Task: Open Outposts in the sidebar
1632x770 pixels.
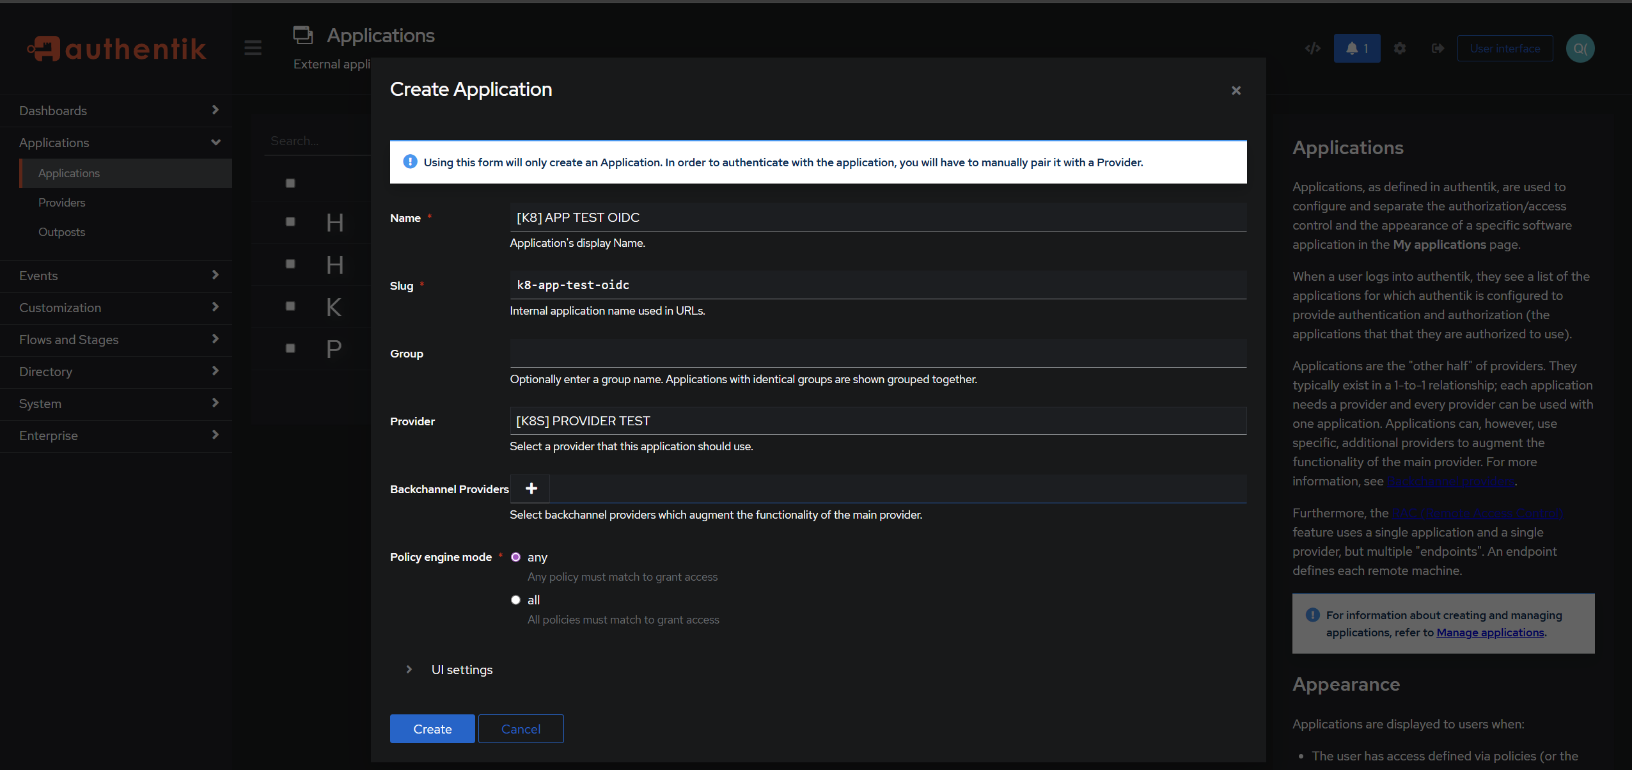Action: (x=126, y=232)
